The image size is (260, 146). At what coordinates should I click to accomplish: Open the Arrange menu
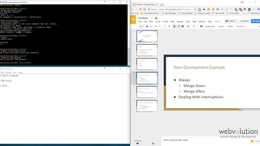pyautogui.click(x=180, y=21)
